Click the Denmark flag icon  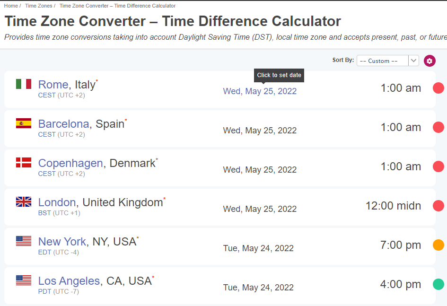click(x=24, y=162)
